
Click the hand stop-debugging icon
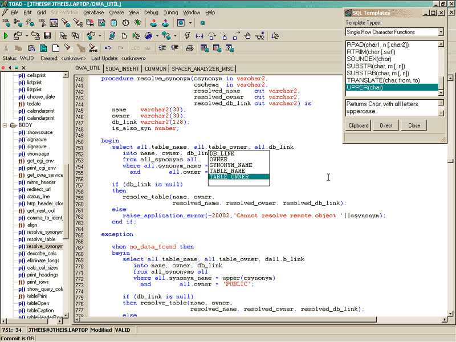[x=247, y=36]
